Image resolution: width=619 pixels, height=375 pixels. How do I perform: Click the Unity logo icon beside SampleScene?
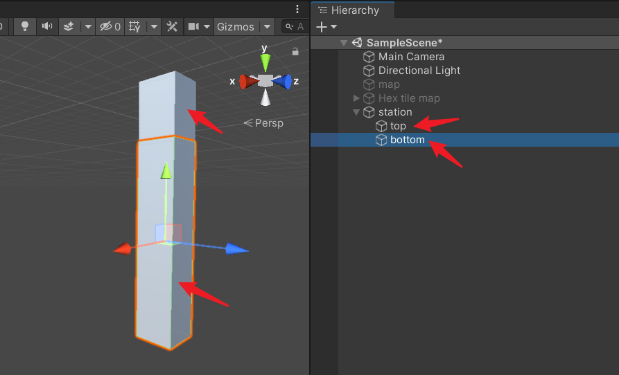tap(357, 42)
